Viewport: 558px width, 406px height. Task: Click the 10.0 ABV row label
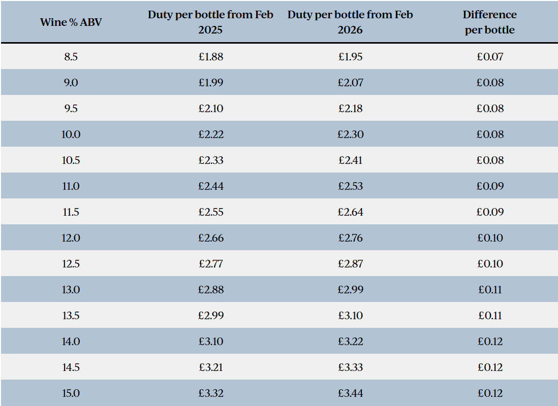(x=71, y=134)
